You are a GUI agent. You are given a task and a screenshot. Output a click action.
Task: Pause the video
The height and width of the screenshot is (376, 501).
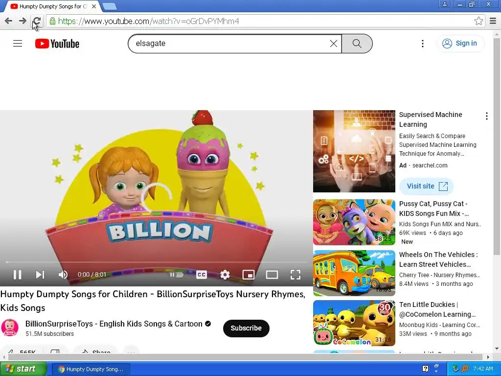(17, 275)
